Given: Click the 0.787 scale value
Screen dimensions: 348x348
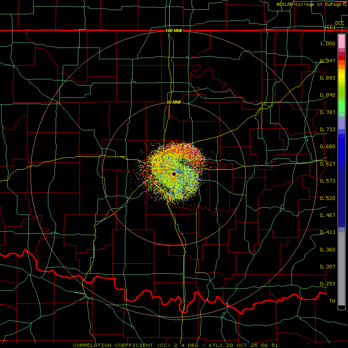Looking at the screenshot, I should [x=328, y=112].
